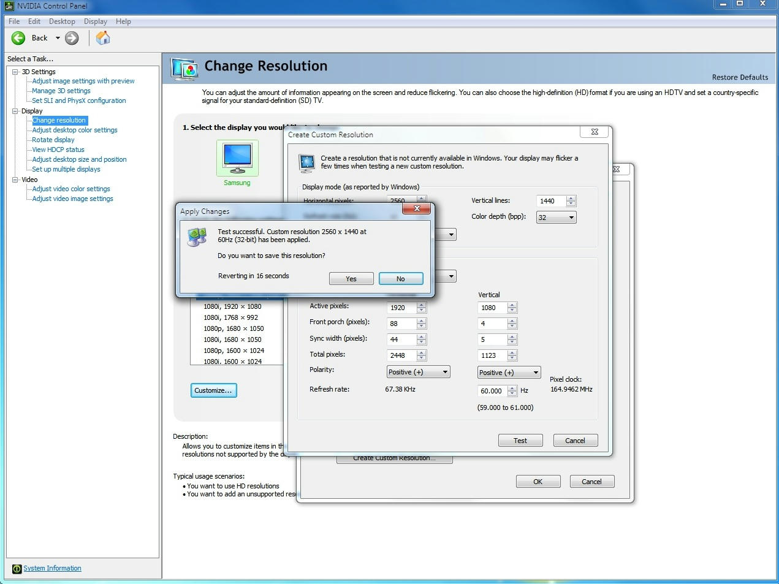Increase Vertical lines stepper value

pyautogui.click(x=571, y=198)
